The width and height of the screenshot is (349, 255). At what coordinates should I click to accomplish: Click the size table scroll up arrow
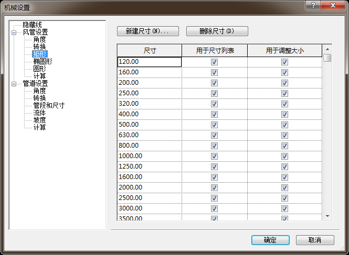[327, 49]
